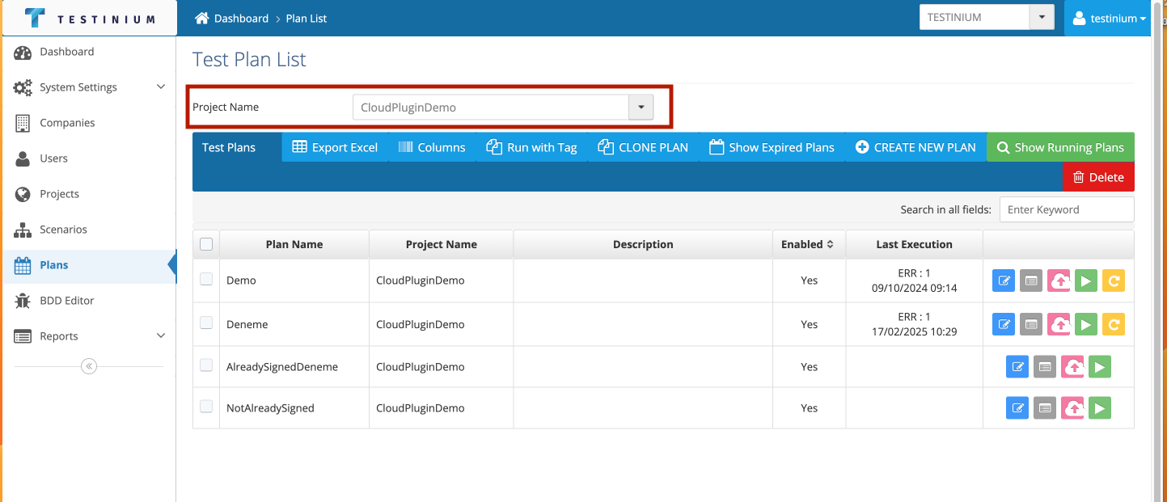Run the Demo plan with play icon
This screenshot has width=1167, height=502.
point(1086,281)
